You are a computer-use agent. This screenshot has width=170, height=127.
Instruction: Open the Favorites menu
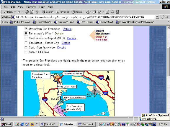(31, 7)
